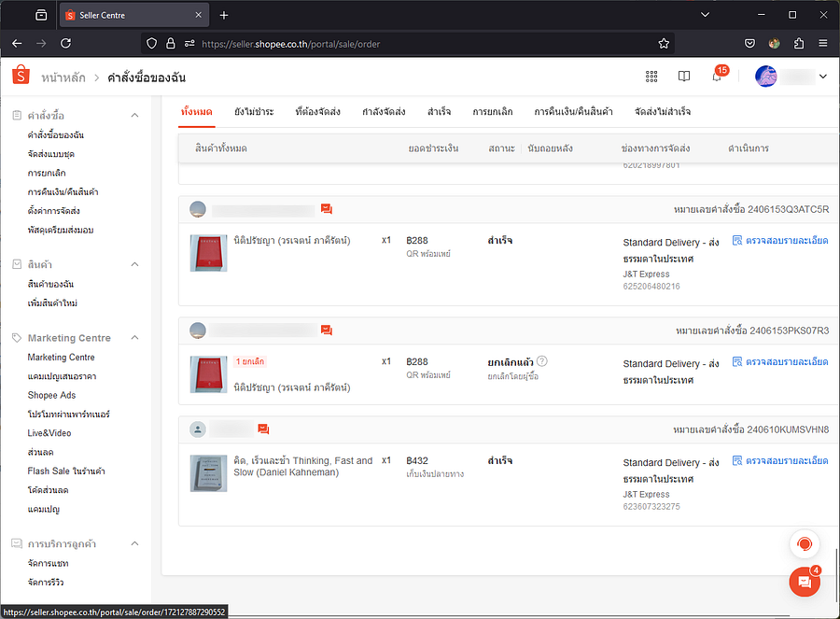840x619 pixels.
Task: Switch to the ที่ต้องจัดส่ง tab
Action: point(317,112)
